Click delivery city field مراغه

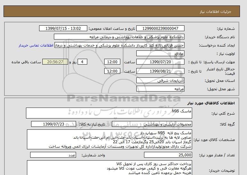click(x=160, y=89)
